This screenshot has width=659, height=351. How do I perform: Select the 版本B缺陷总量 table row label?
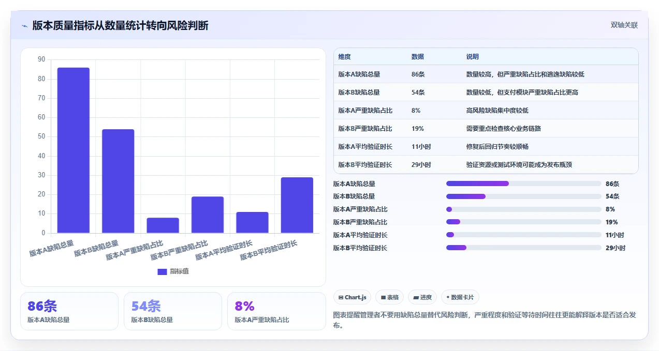pos(359,93)
